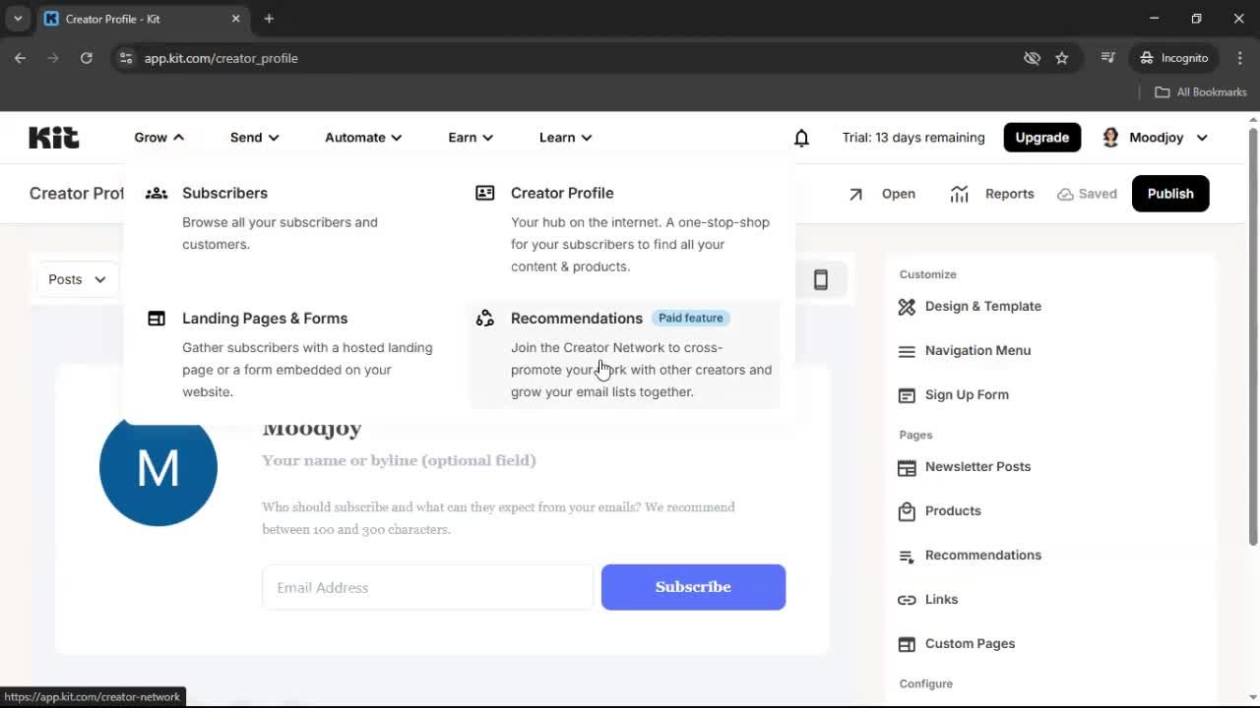Open Subscribers from the Grow menu
The width and height of the screenshot is (1260, 708).
[224, 193]
